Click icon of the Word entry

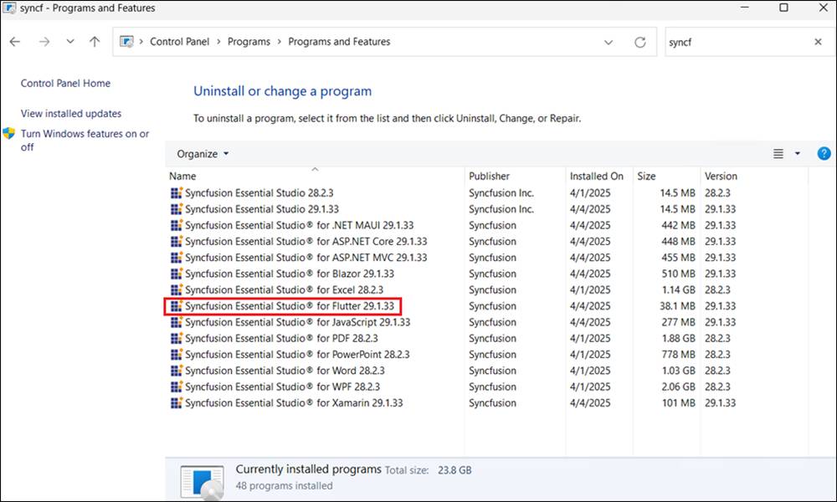tap(176, 371)
